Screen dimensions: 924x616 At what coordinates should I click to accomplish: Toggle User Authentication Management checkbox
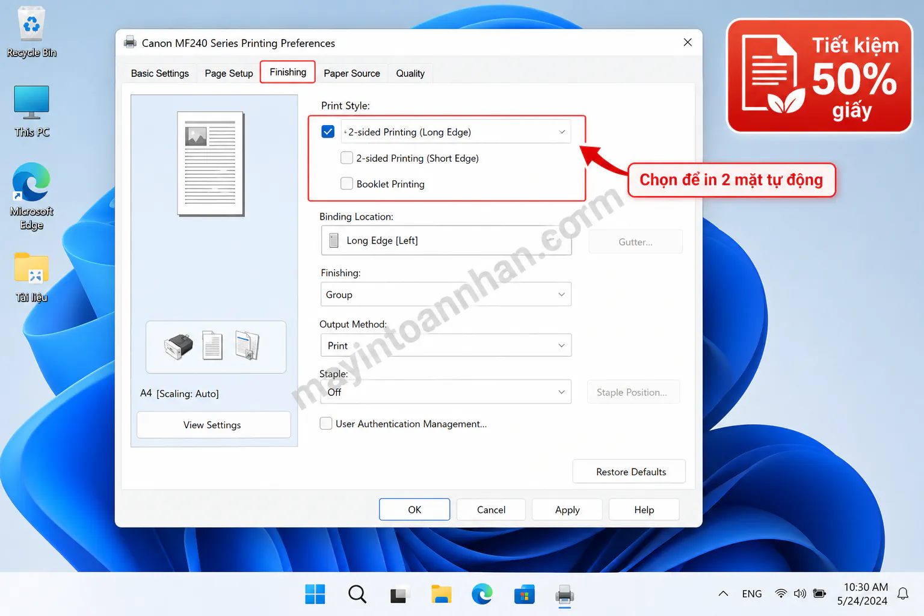click(326, 423)
